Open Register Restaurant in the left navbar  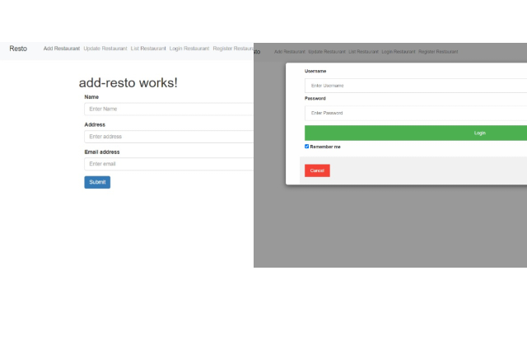(x=233, y=49)
